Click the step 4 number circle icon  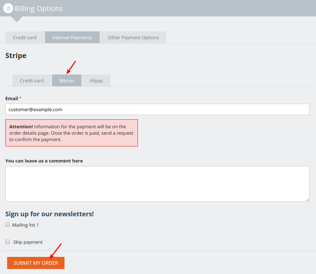pos(8,9)
